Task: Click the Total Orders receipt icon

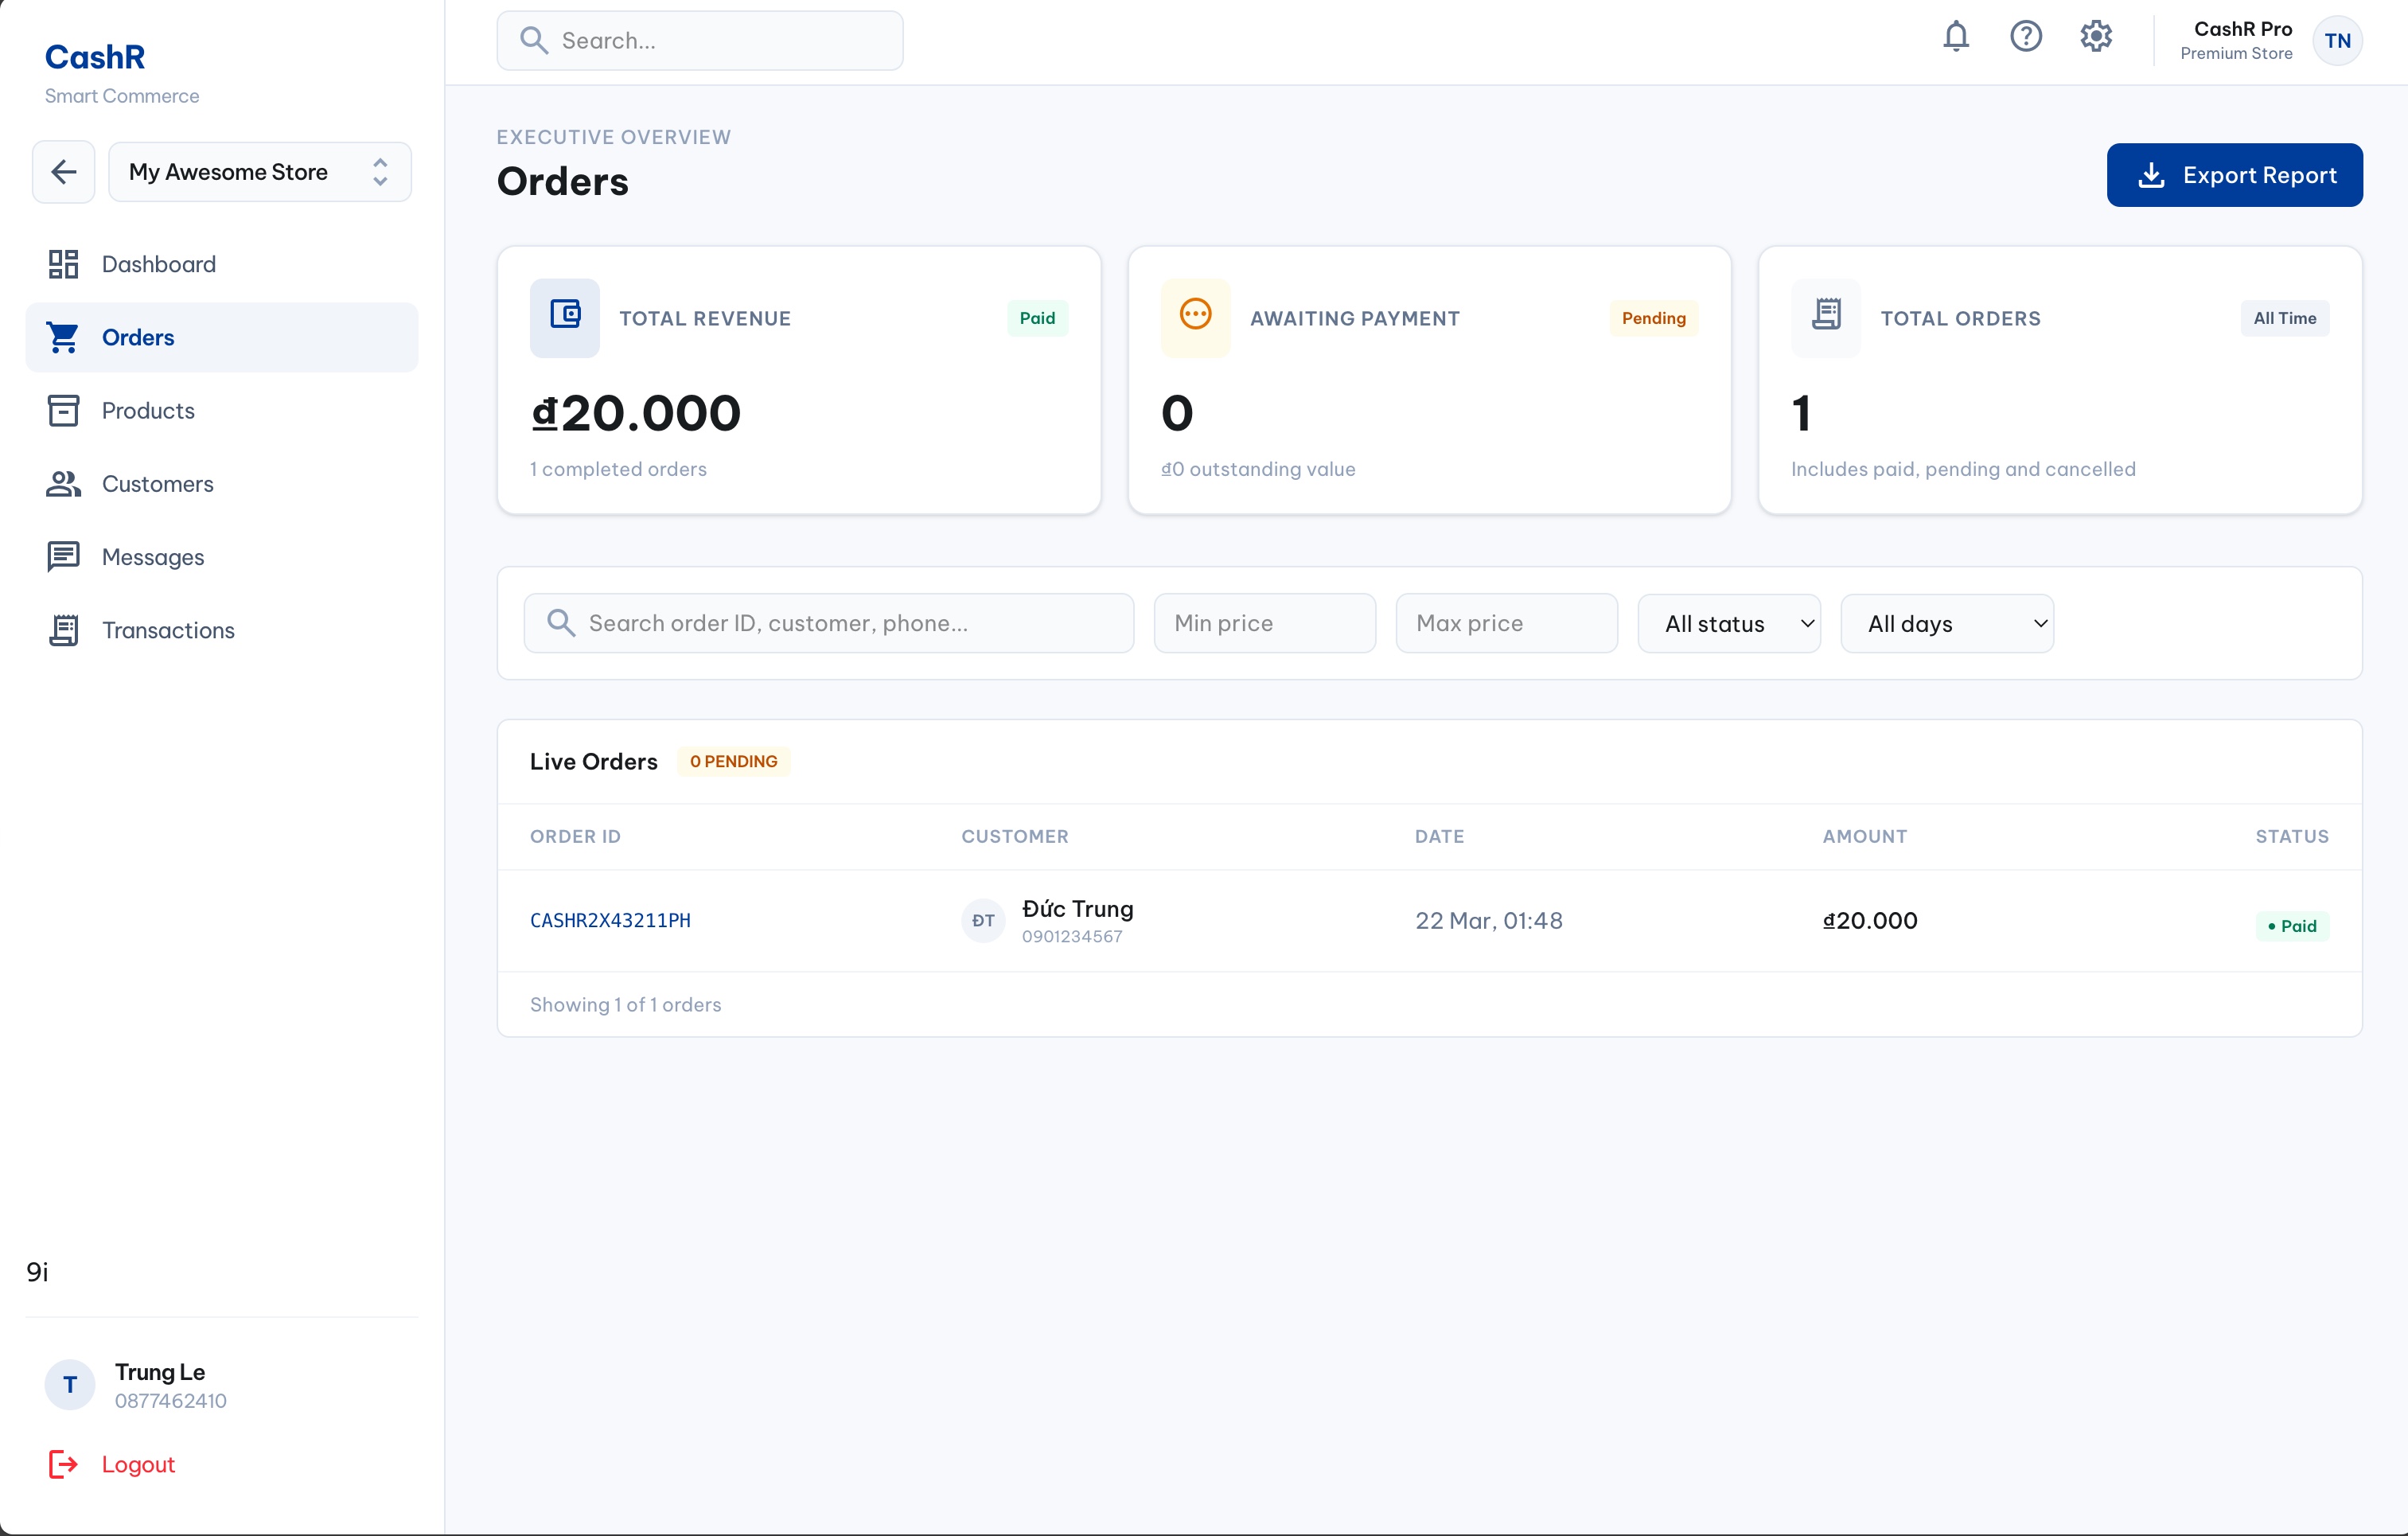Action: 1826,316
